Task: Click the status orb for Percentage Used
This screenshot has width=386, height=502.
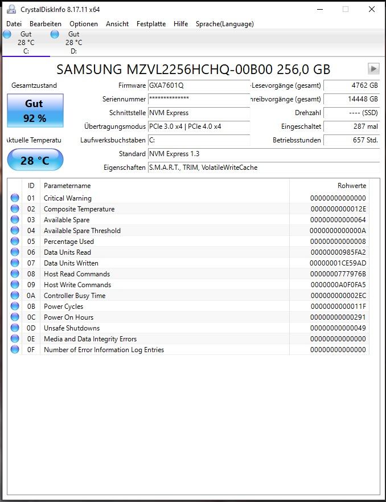Action: (x=15, y=241)
